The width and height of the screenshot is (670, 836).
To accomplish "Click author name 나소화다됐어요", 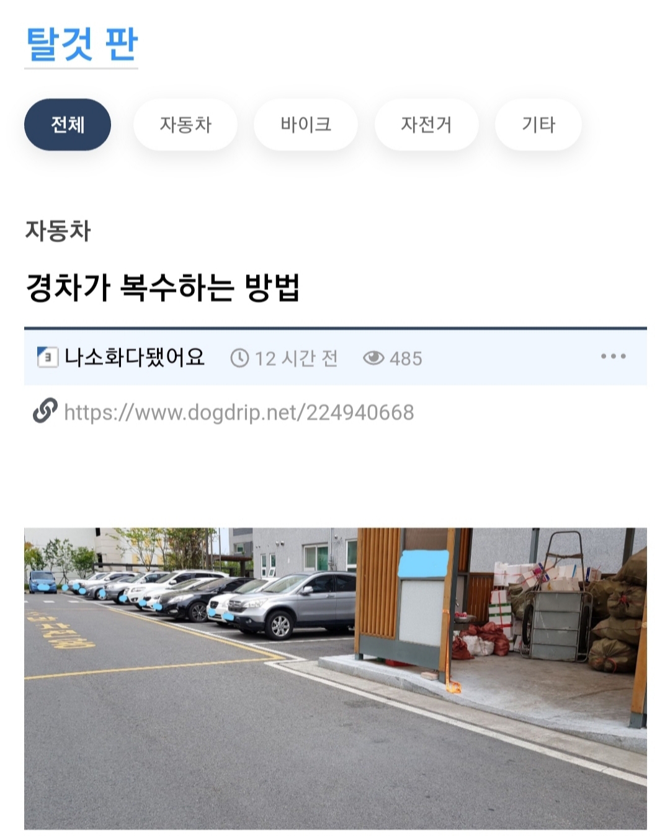I will [x=134, y=357].
